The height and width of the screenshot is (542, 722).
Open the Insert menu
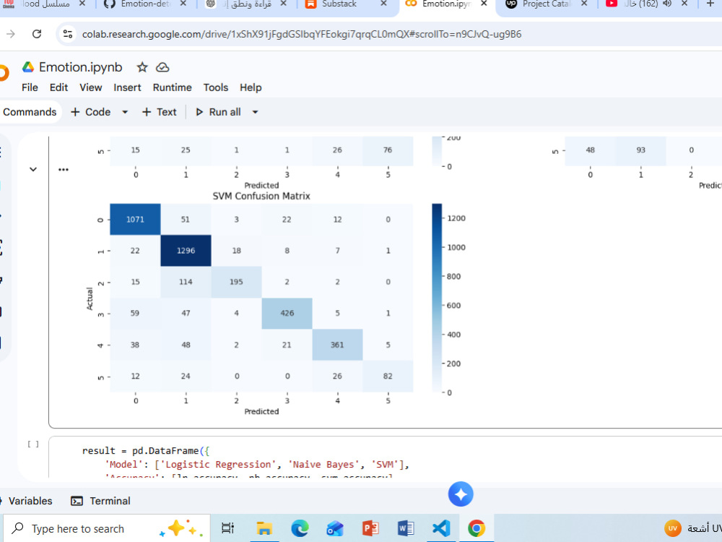[128, 87]
